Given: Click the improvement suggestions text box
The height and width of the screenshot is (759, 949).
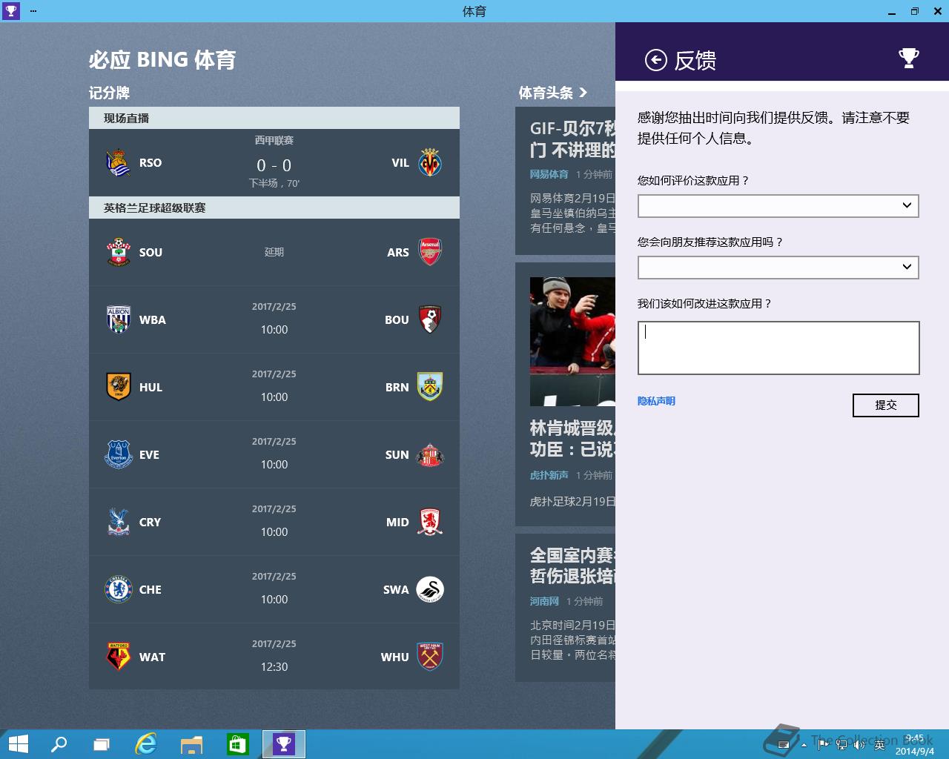Looking at the screenshot, I should (x=778, y=348).
